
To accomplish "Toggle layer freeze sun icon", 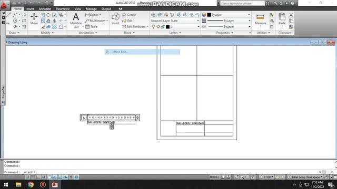I will click(x=158, y=27).
